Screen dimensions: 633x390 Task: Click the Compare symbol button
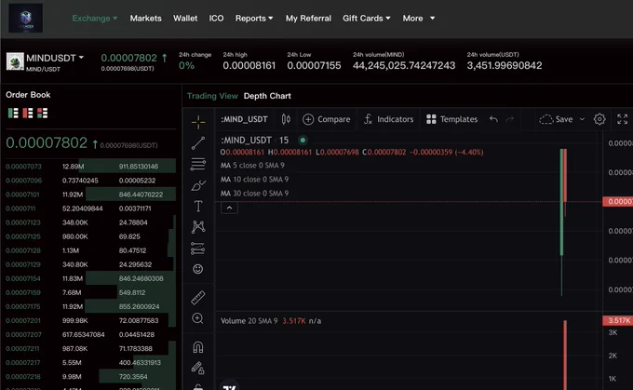[326, 119]
